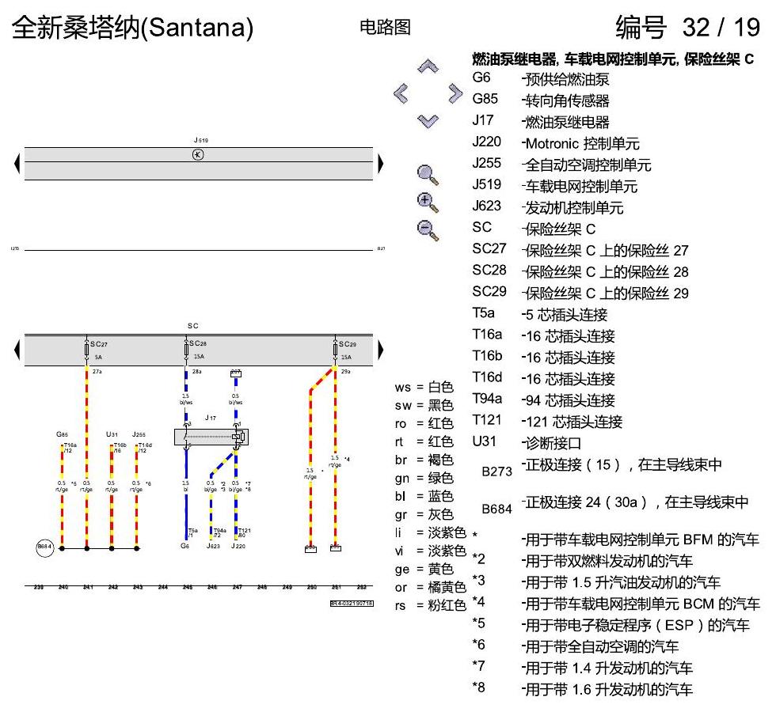Click the J17 relay box

point(211,437)
